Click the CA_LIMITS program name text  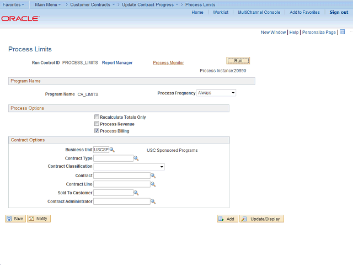coord(88,94)
